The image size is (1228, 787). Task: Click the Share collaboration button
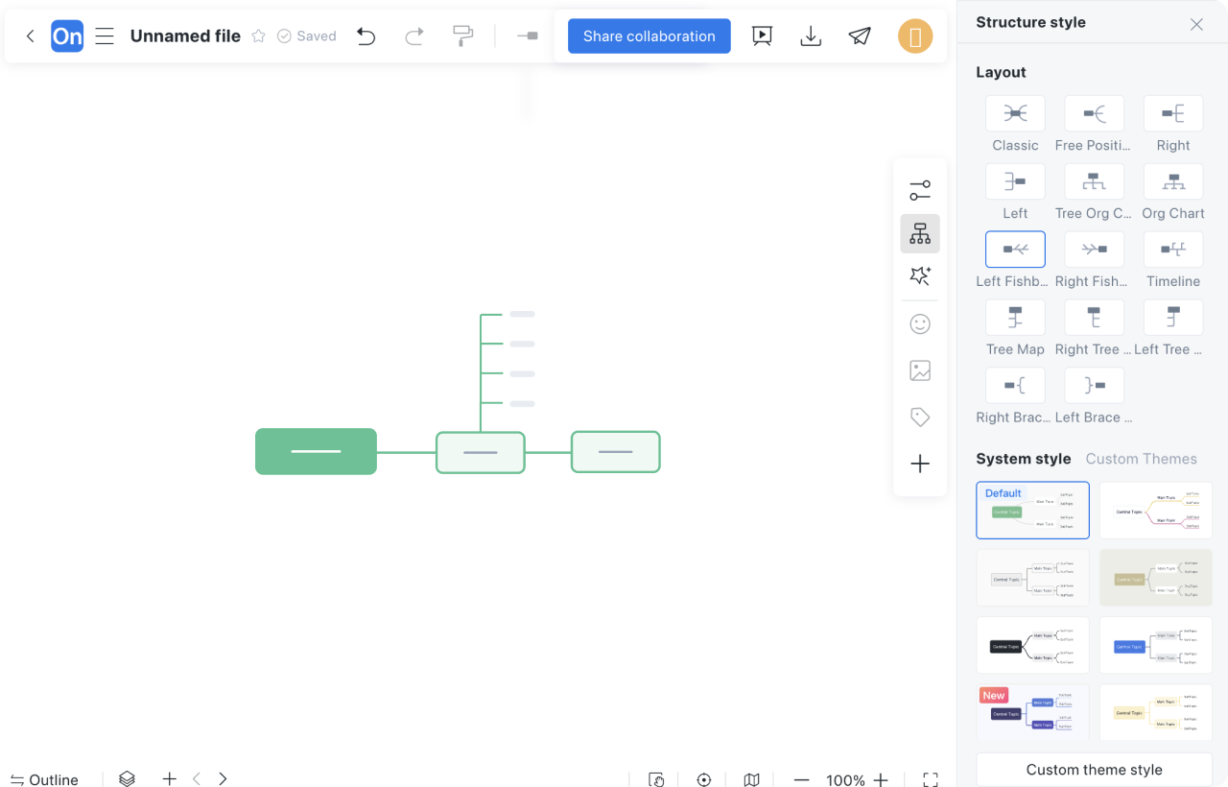(649, 36)
